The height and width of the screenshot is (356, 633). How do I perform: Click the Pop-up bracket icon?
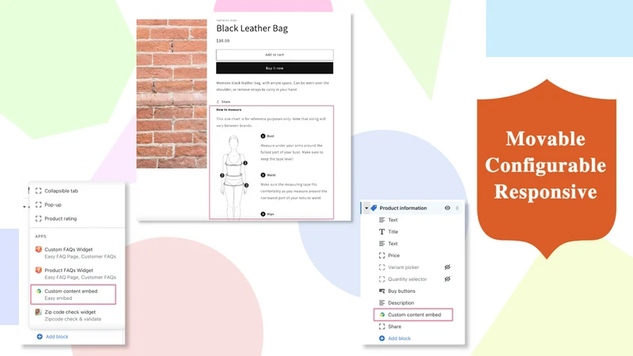coord(38,205)
